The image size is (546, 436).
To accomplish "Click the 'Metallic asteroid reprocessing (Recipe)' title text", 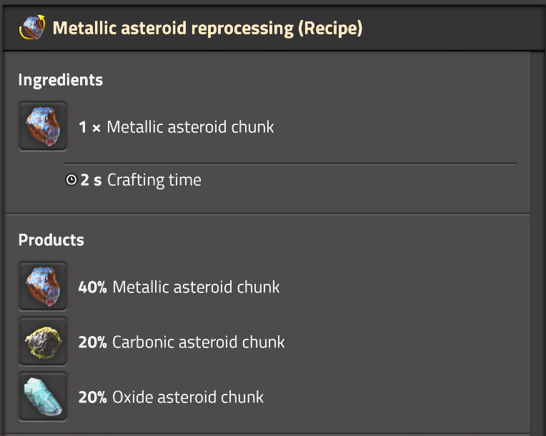I will tap(207, 28).
